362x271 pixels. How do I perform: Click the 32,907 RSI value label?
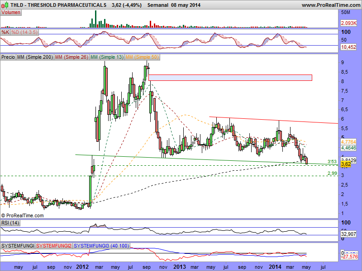348,234
